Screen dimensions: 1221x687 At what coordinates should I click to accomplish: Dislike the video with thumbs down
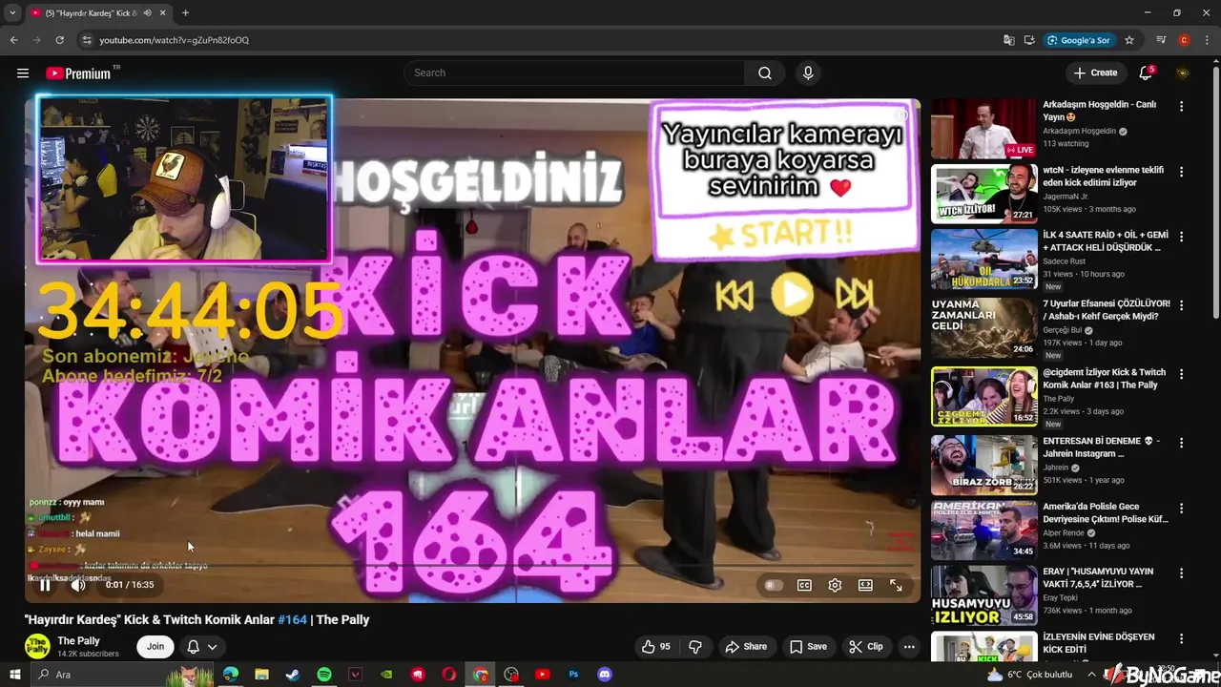coord(695,647)
